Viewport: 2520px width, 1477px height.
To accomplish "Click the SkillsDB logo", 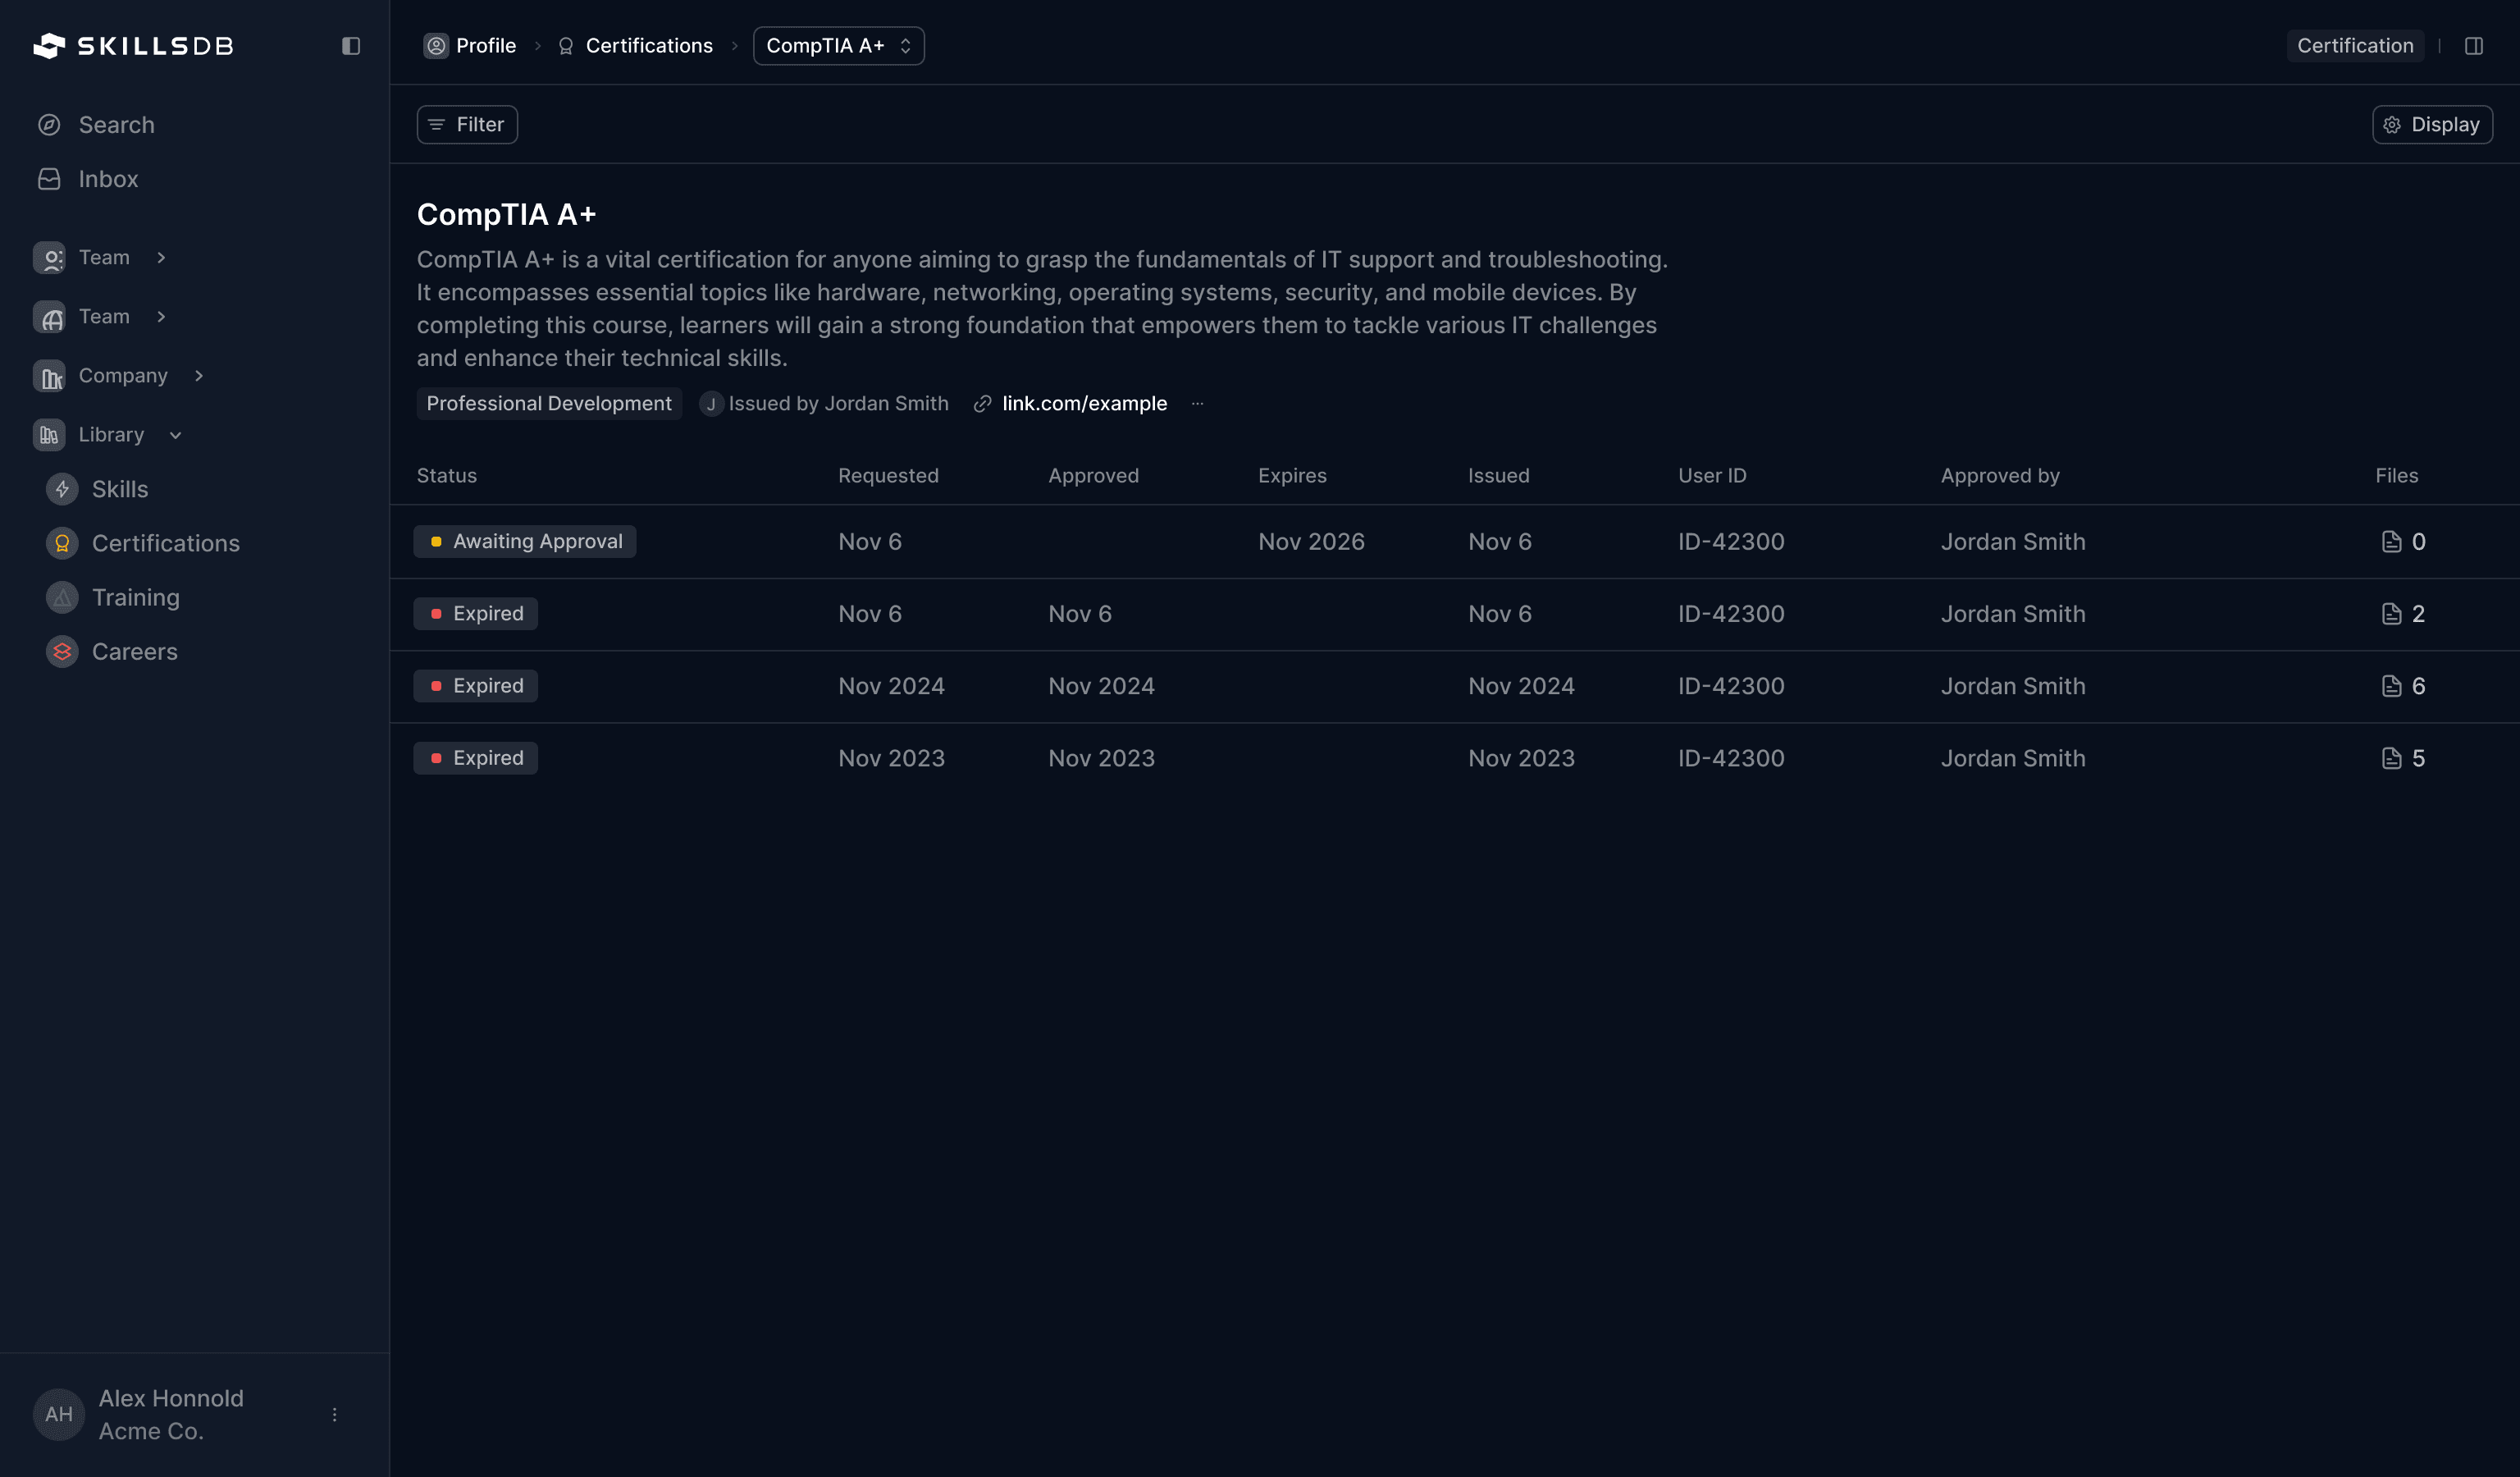I will (133, 46).
